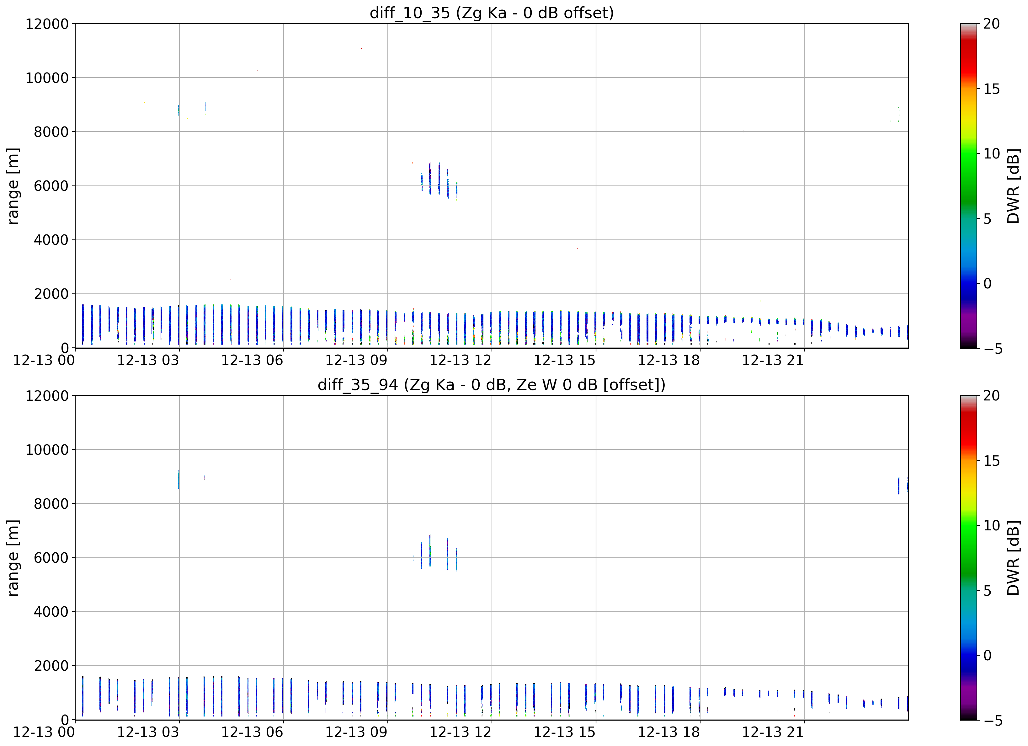Click the diff_10_35 plot title

(x=492, y=13)
